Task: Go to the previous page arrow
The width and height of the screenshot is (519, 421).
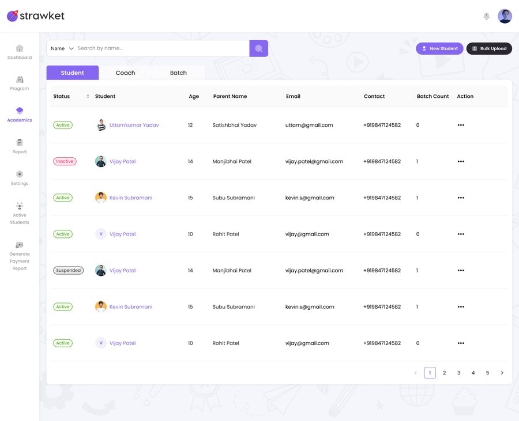Action: click(x=415, y=373)
